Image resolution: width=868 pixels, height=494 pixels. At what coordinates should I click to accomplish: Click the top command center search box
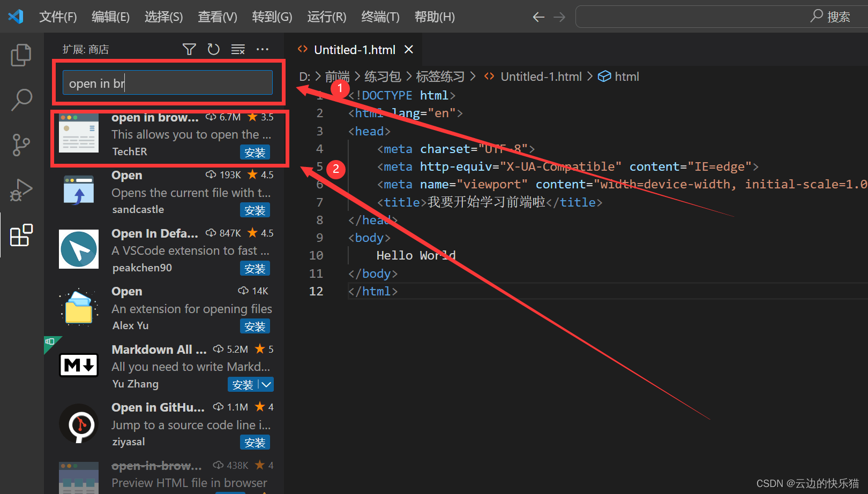click(722, 17)
